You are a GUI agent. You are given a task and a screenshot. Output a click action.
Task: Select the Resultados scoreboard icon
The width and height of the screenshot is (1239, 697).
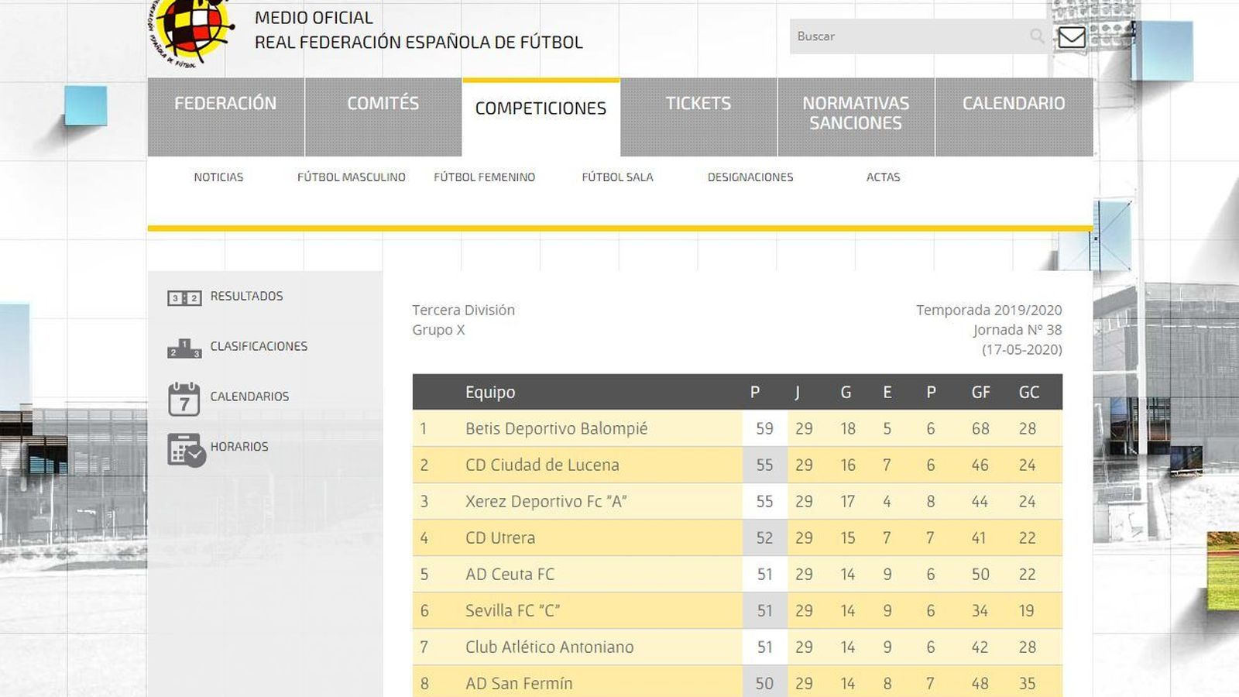(x=184, y=296)
